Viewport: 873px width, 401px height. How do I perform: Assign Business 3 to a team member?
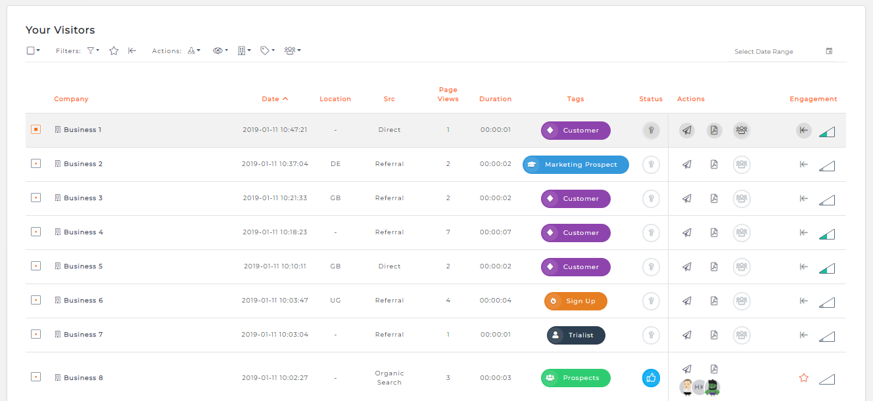tap(742, 198)
